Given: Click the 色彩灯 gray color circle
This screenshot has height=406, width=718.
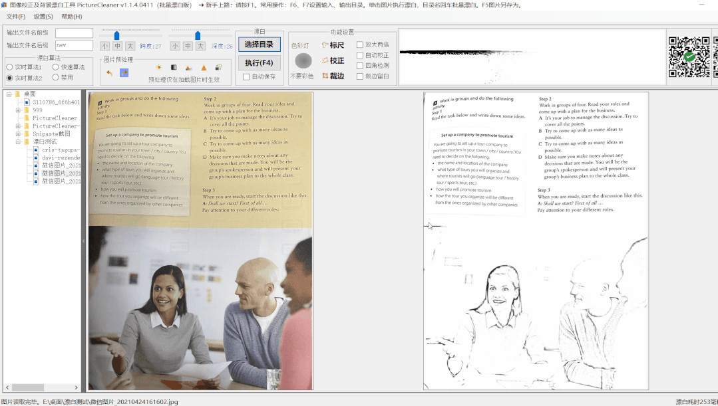Looking at the screenshot, I should pyautogui.click(x=303, y=61).
